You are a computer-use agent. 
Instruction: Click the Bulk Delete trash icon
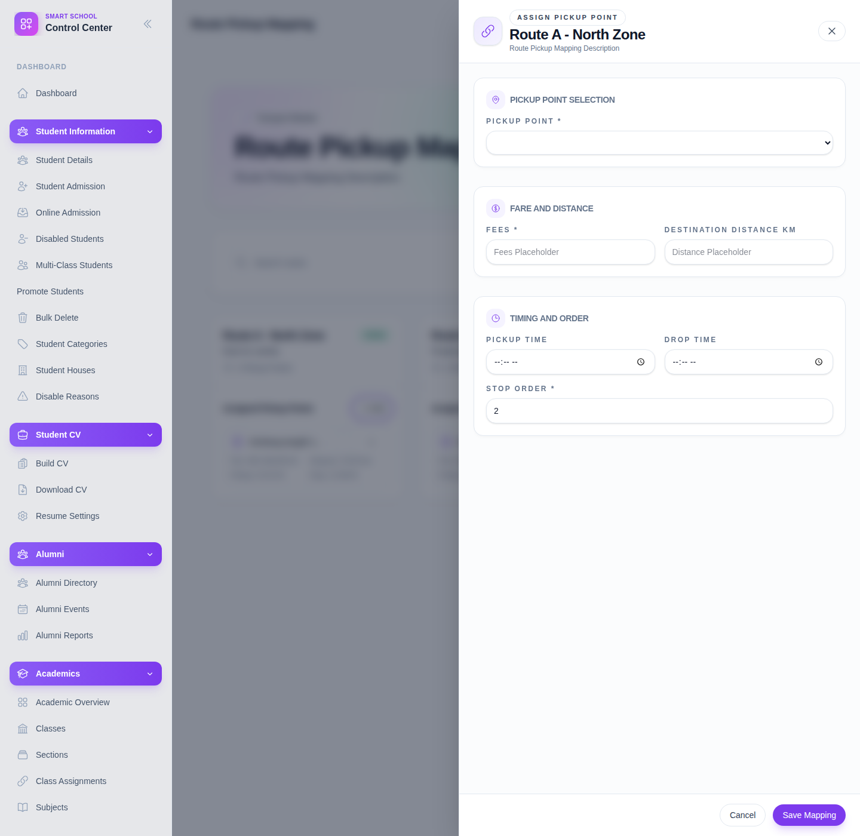tap(23, 318)
